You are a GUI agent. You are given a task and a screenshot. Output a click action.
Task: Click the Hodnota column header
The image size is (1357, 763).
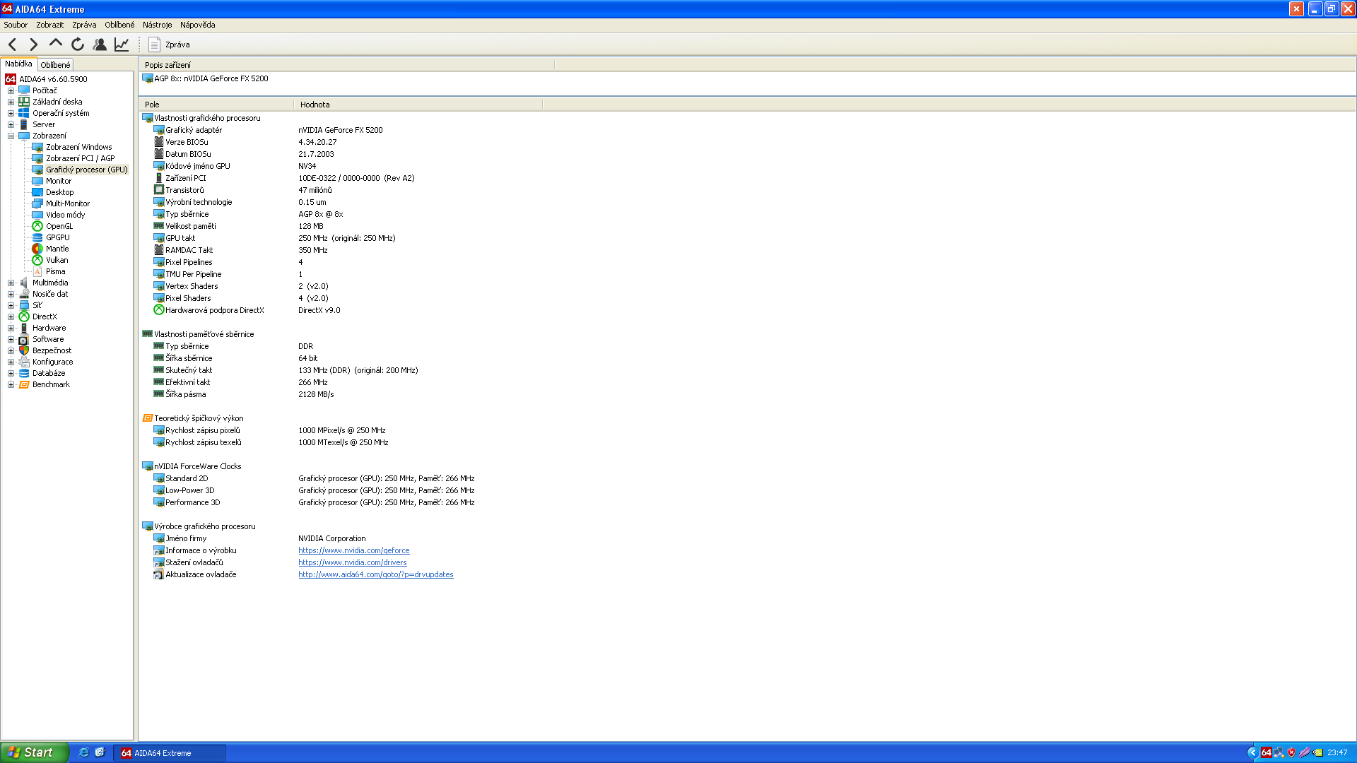[315, 105]
